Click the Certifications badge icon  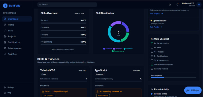click(x=5, y=42)
